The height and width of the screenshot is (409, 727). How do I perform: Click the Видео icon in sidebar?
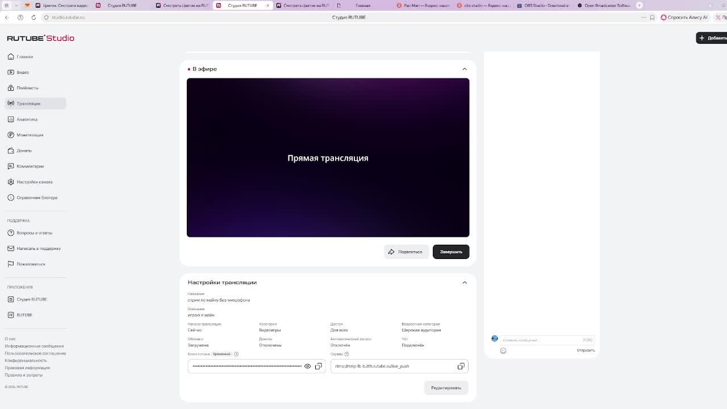click(11, 72)
